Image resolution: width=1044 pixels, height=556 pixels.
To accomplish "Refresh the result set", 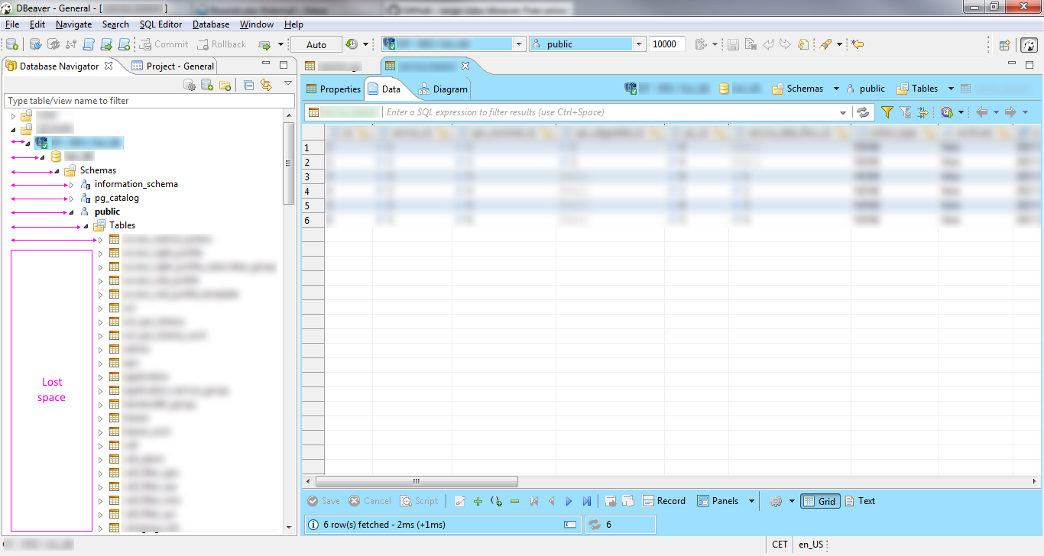I will coord(863,112).
